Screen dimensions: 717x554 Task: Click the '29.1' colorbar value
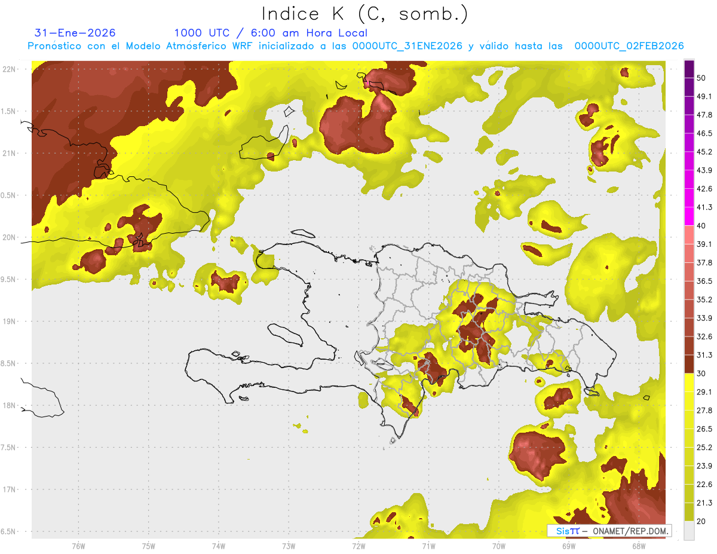(x=704, y=392)
